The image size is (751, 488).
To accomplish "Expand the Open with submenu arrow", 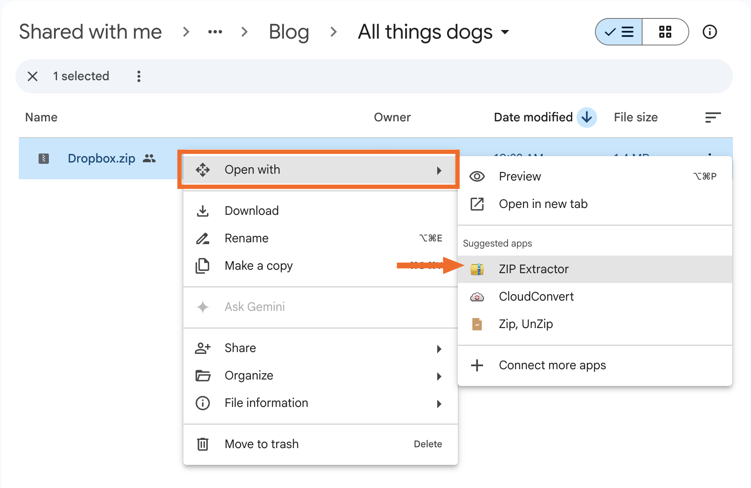I will tap(439, 170).
